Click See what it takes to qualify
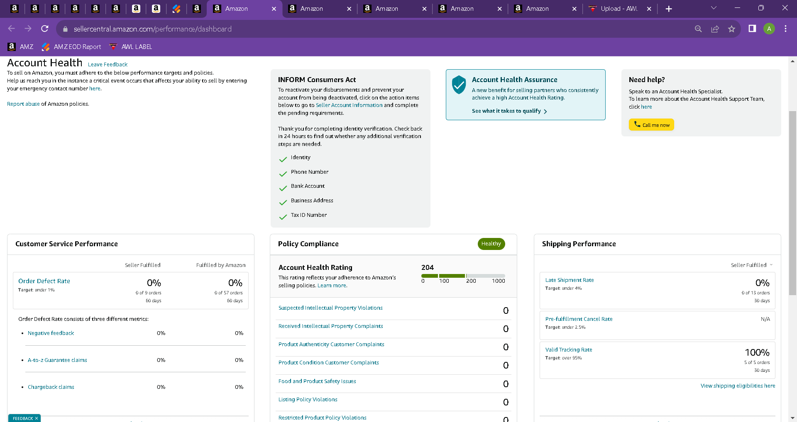The height and width of the screenshot is (422, 797). [x=509, y=111]
